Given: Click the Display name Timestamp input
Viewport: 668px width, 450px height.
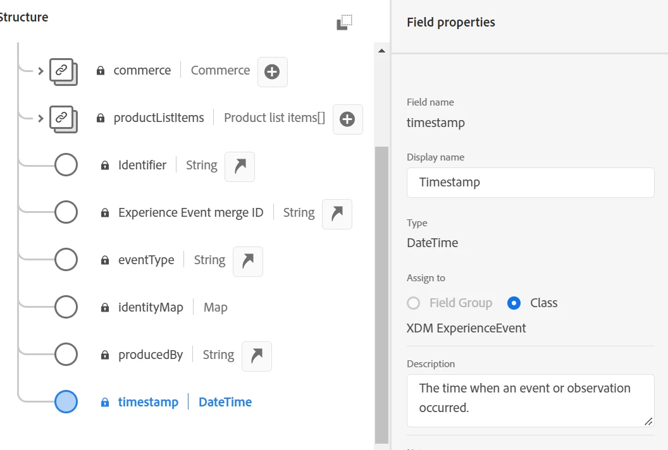Looking at the screenshot, I should 530,183.
